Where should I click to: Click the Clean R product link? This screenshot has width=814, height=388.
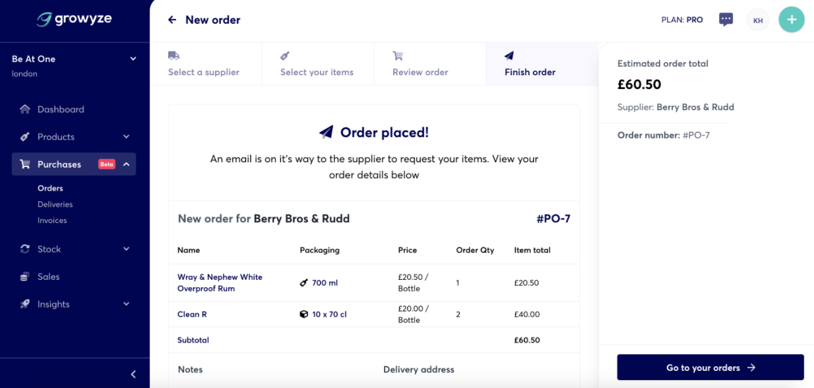[x=192, y=314]
